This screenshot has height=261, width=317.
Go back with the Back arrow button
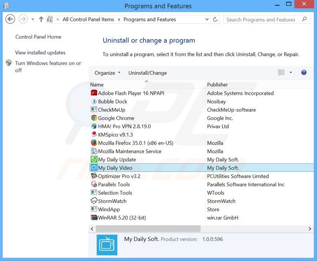(x=10, y=19)
